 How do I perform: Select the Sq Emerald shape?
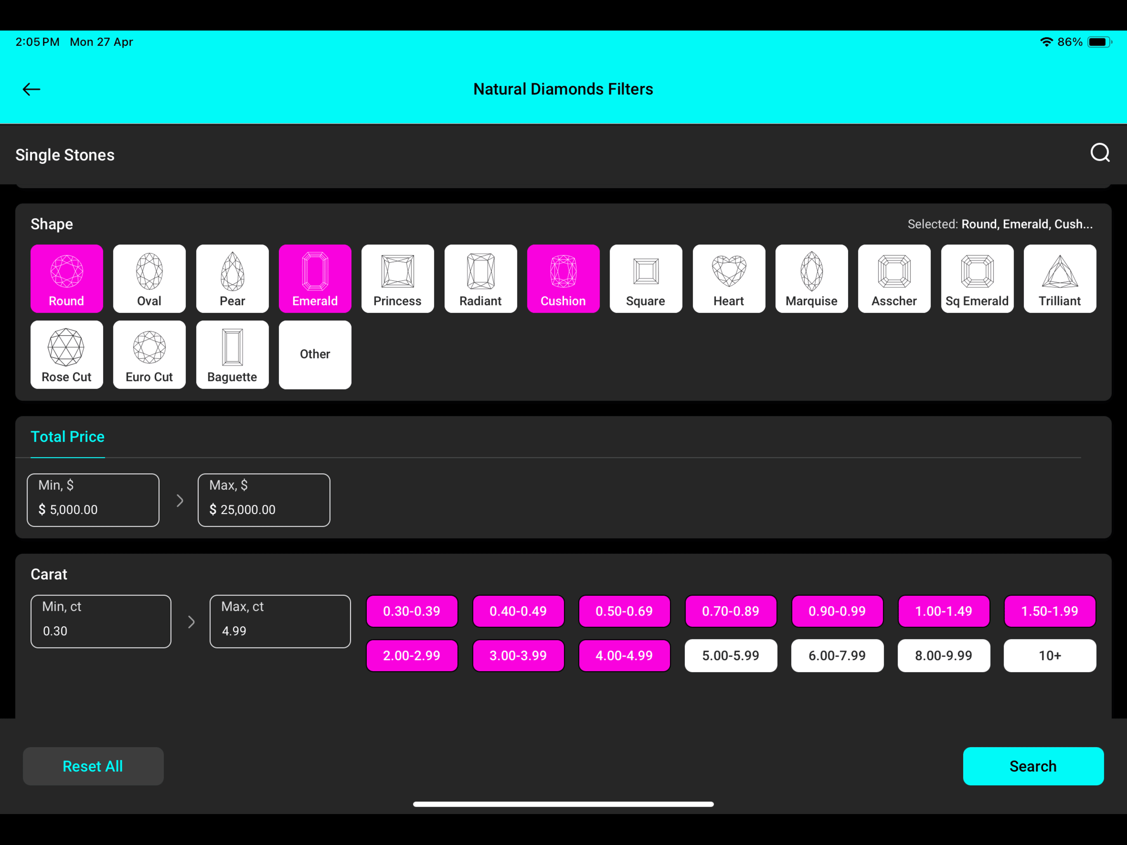[977, 278]
